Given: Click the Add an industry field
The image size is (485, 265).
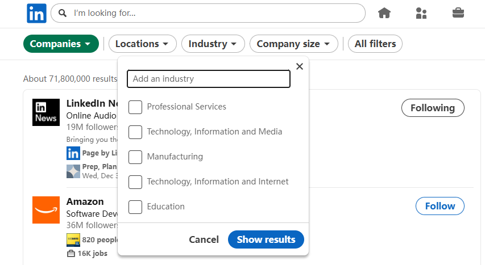Looking at the screenshot, I should [x=209, y=79].
